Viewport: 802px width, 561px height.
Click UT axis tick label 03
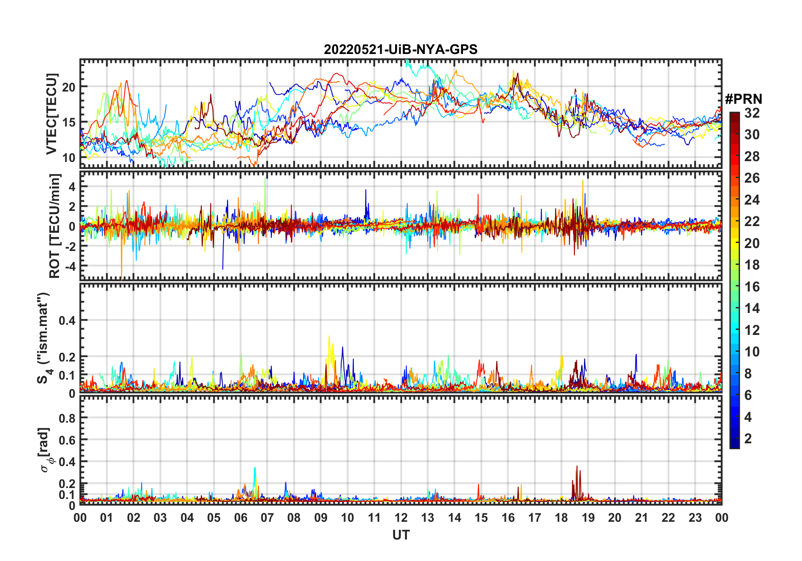(x=160, y=518)
